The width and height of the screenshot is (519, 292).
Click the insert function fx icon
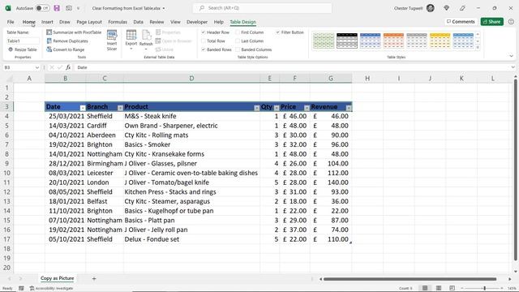pyautogui.click(x=68, y=67)
